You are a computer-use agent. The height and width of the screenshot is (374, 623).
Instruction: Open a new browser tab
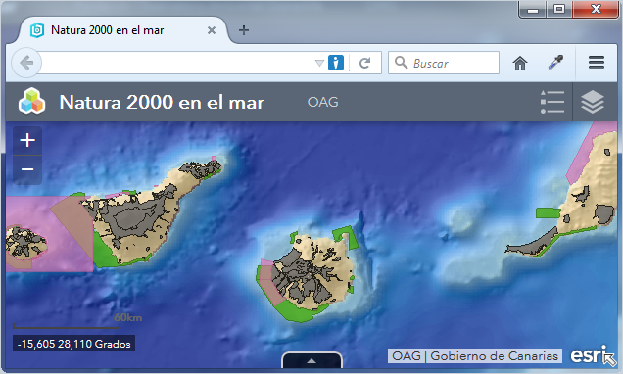(244, 30)
